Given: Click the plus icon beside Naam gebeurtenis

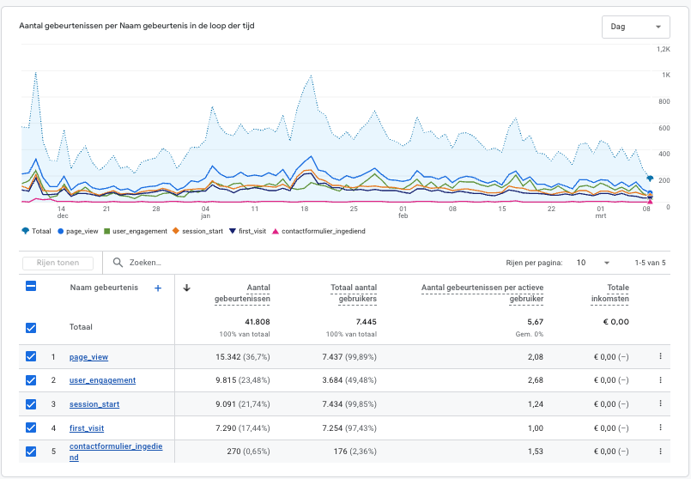Looking at the screenshot, I should tap(158, 288).
